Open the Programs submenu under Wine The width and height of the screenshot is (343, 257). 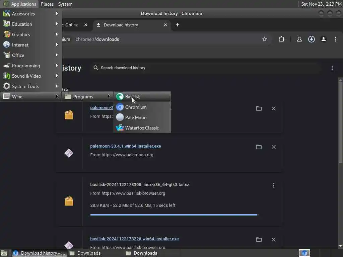[87, 97]
